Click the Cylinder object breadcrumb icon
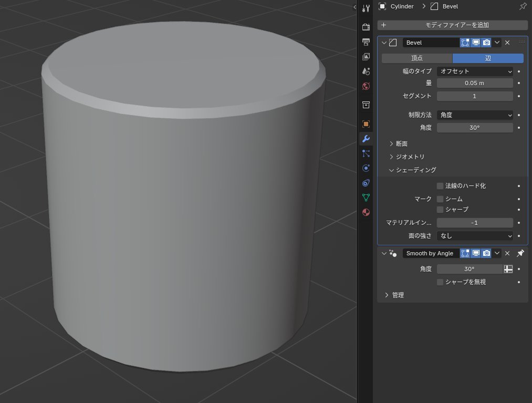The height and width of the screenshot is (403, 532). (x=382, y=6)
